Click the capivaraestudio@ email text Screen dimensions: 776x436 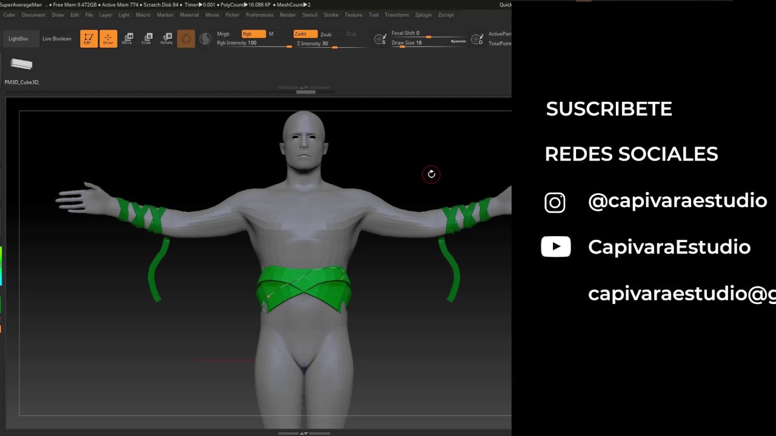(682, 294)
